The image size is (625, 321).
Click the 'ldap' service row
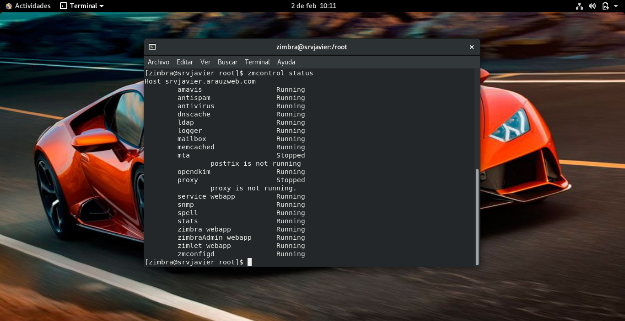[x=241, y=122]
